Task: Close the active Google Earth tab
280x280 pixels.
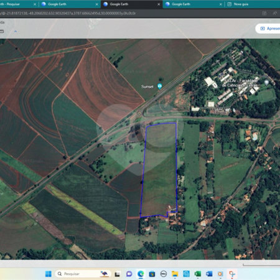Action: click(159, 4)
